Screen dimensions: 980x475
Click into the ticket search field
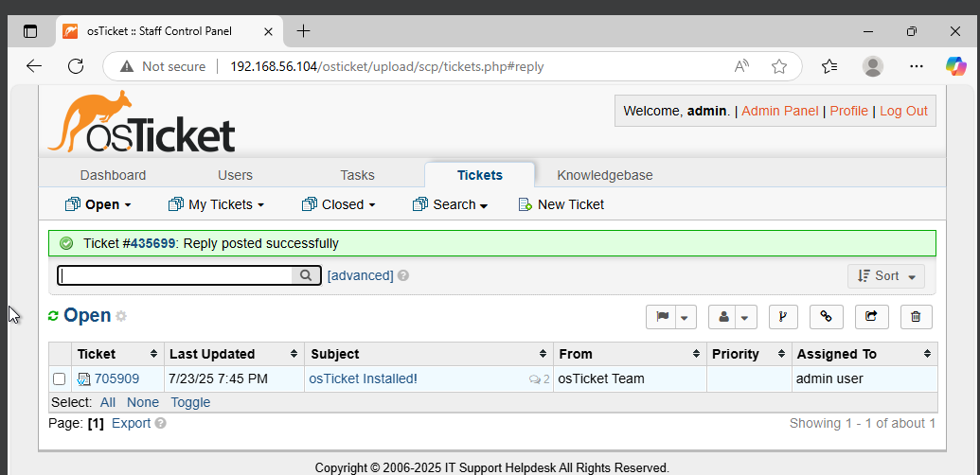click(175, 275)
